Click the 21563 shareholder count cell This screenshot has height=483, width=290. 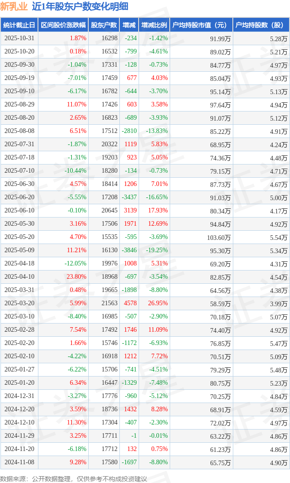click(109, 303)
